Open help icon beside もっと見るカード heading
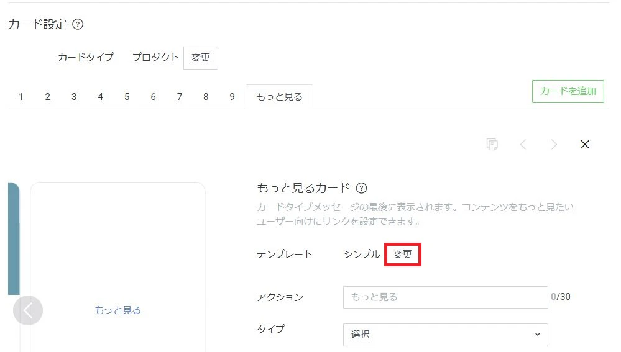The image size is (621, 352). pos(361,188)
